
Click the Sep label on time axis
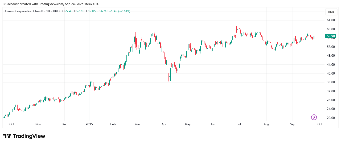[293, 124]
